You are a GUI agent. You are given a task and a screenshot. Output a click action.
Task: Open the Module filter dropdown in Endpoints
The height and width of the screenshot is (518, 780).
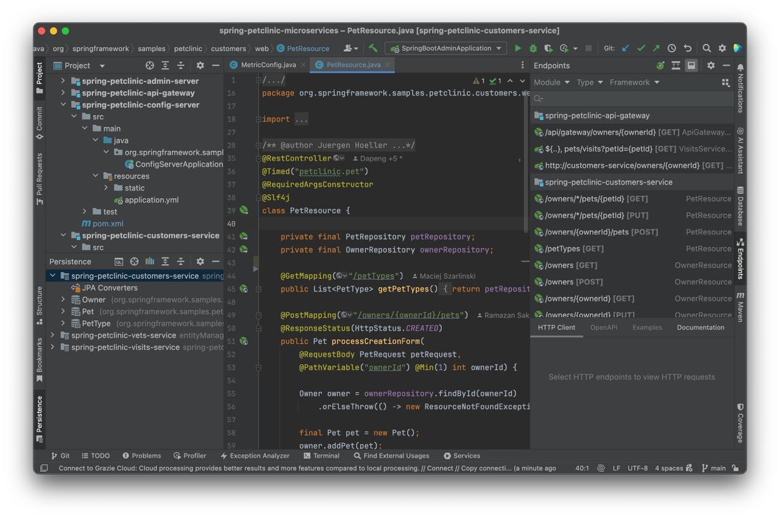(x=551, y=82)
